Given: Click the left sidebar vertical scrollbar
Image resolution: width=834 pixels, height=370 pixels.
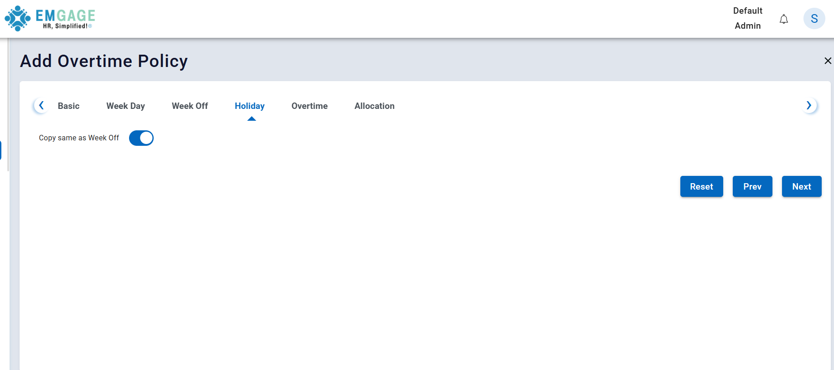Looking at the screenshot, I should [8, 105].
